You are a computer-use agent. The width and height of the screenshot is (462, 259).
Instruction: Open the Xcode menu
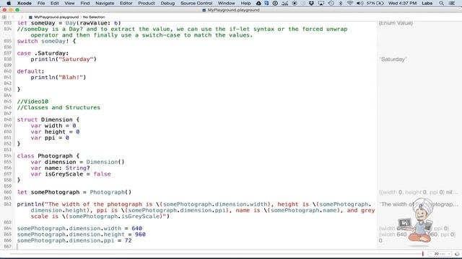coord(24,3)
